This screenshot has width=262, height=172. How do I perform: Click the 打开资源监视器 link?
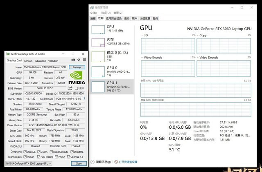coord(128,162)
